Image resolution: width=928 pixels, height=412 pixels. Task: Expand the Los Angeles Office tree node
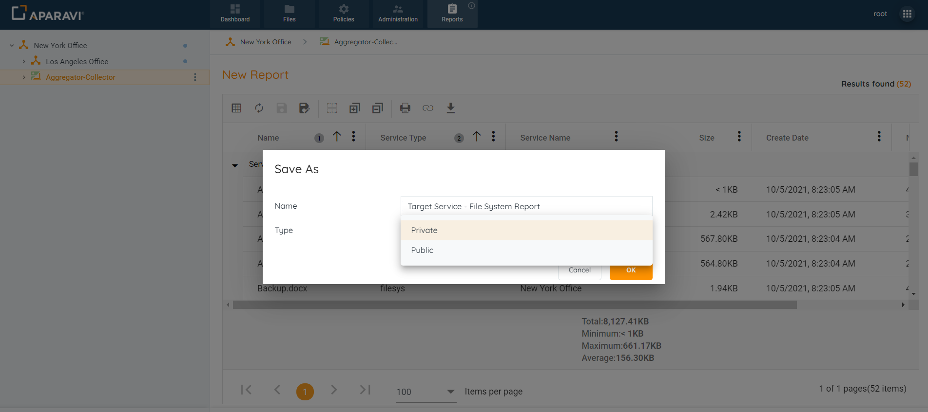[x=24, y=62]
